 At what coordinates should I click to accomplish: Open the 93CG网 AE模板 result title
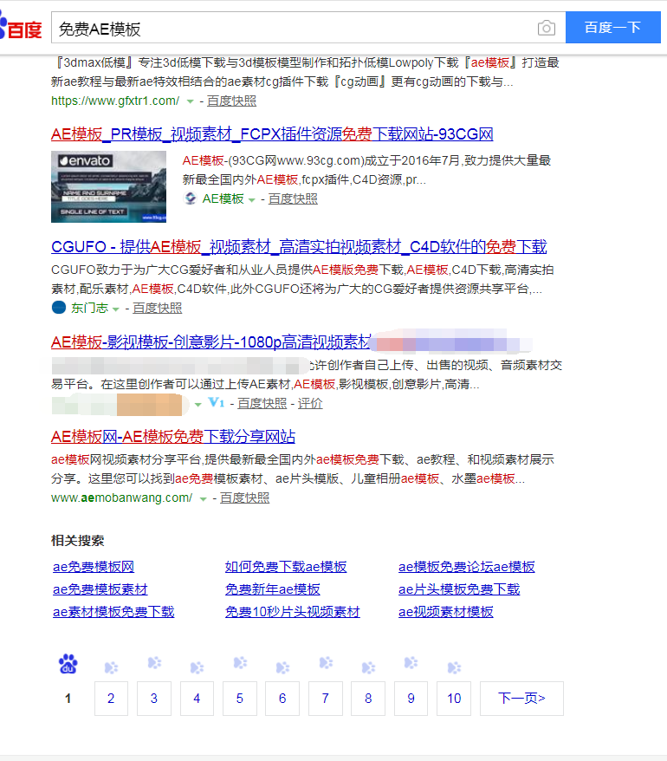[272, 134]
